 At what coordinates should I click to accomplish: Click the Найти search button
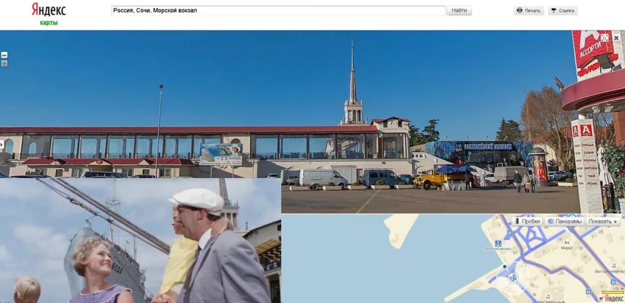pos(459,11)
